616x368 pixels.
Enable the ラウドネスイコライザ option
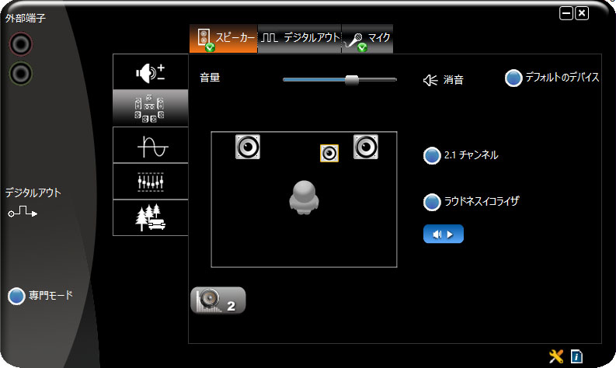[x=432, y=202]
